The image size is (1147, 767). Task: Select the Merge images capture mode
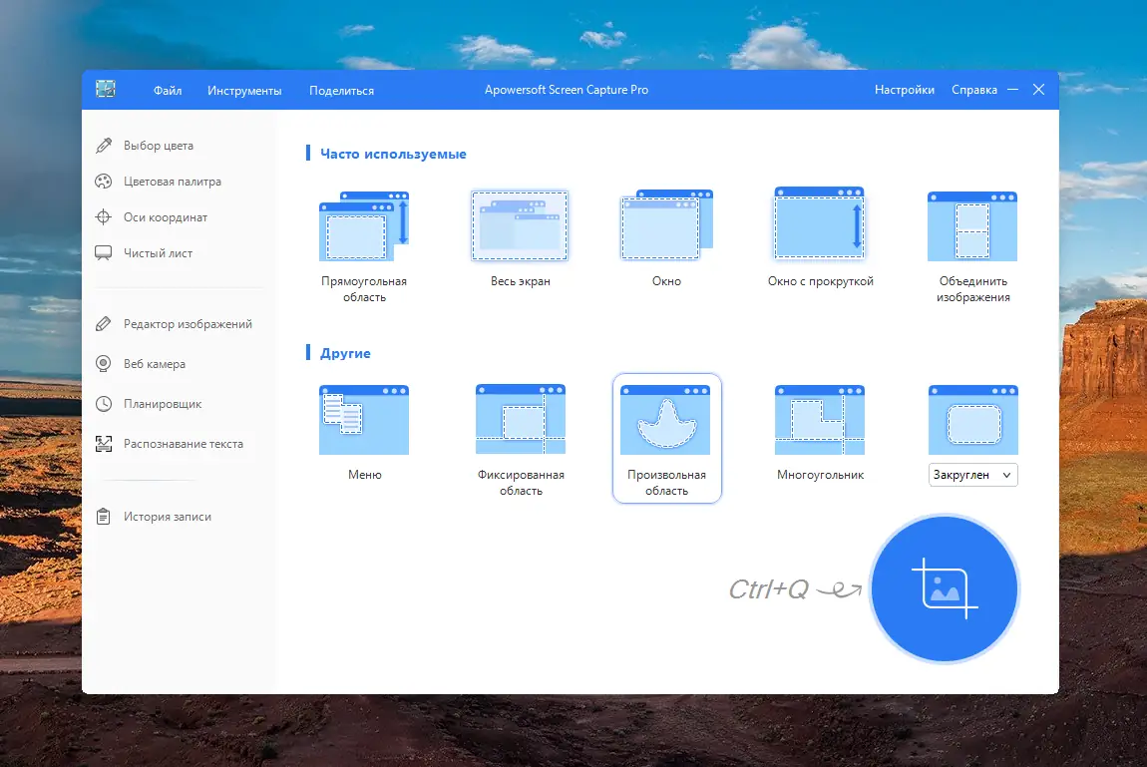[971, 224]
